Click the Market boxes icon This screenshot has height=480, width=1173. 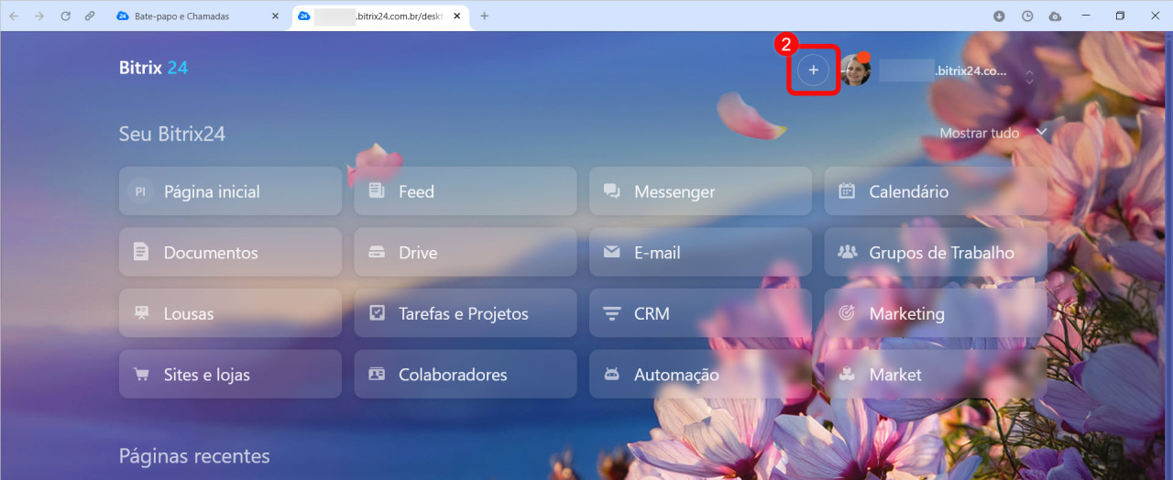click(x=847, y=375)
